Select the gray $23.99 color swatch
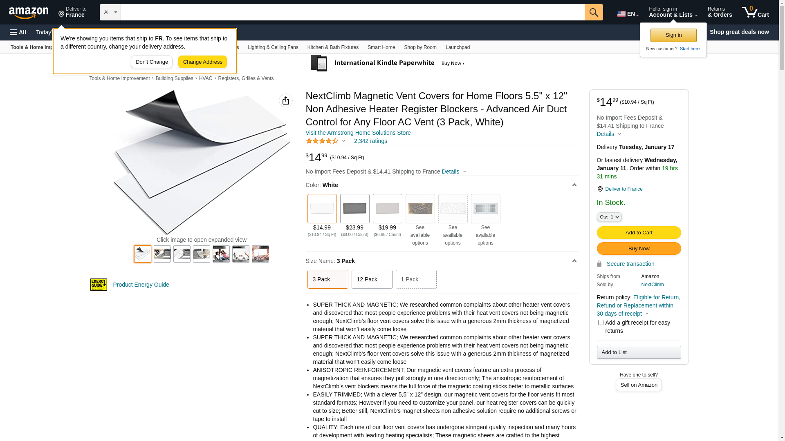The image size is (785, 441). point(354,209)
